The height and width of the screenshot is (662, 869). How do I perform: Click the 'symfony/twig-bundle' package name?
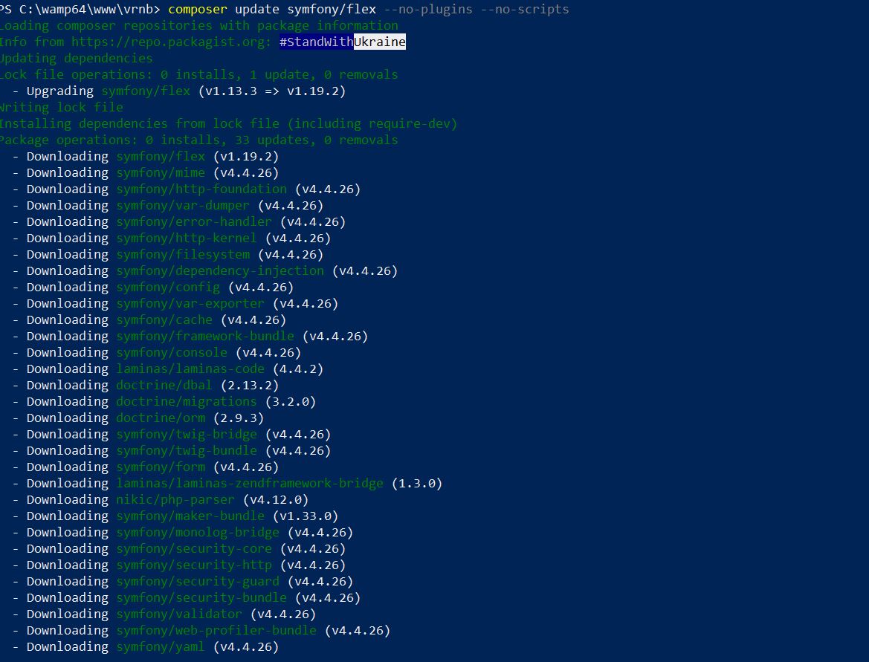pyautogui.click(x=187, y=450)
